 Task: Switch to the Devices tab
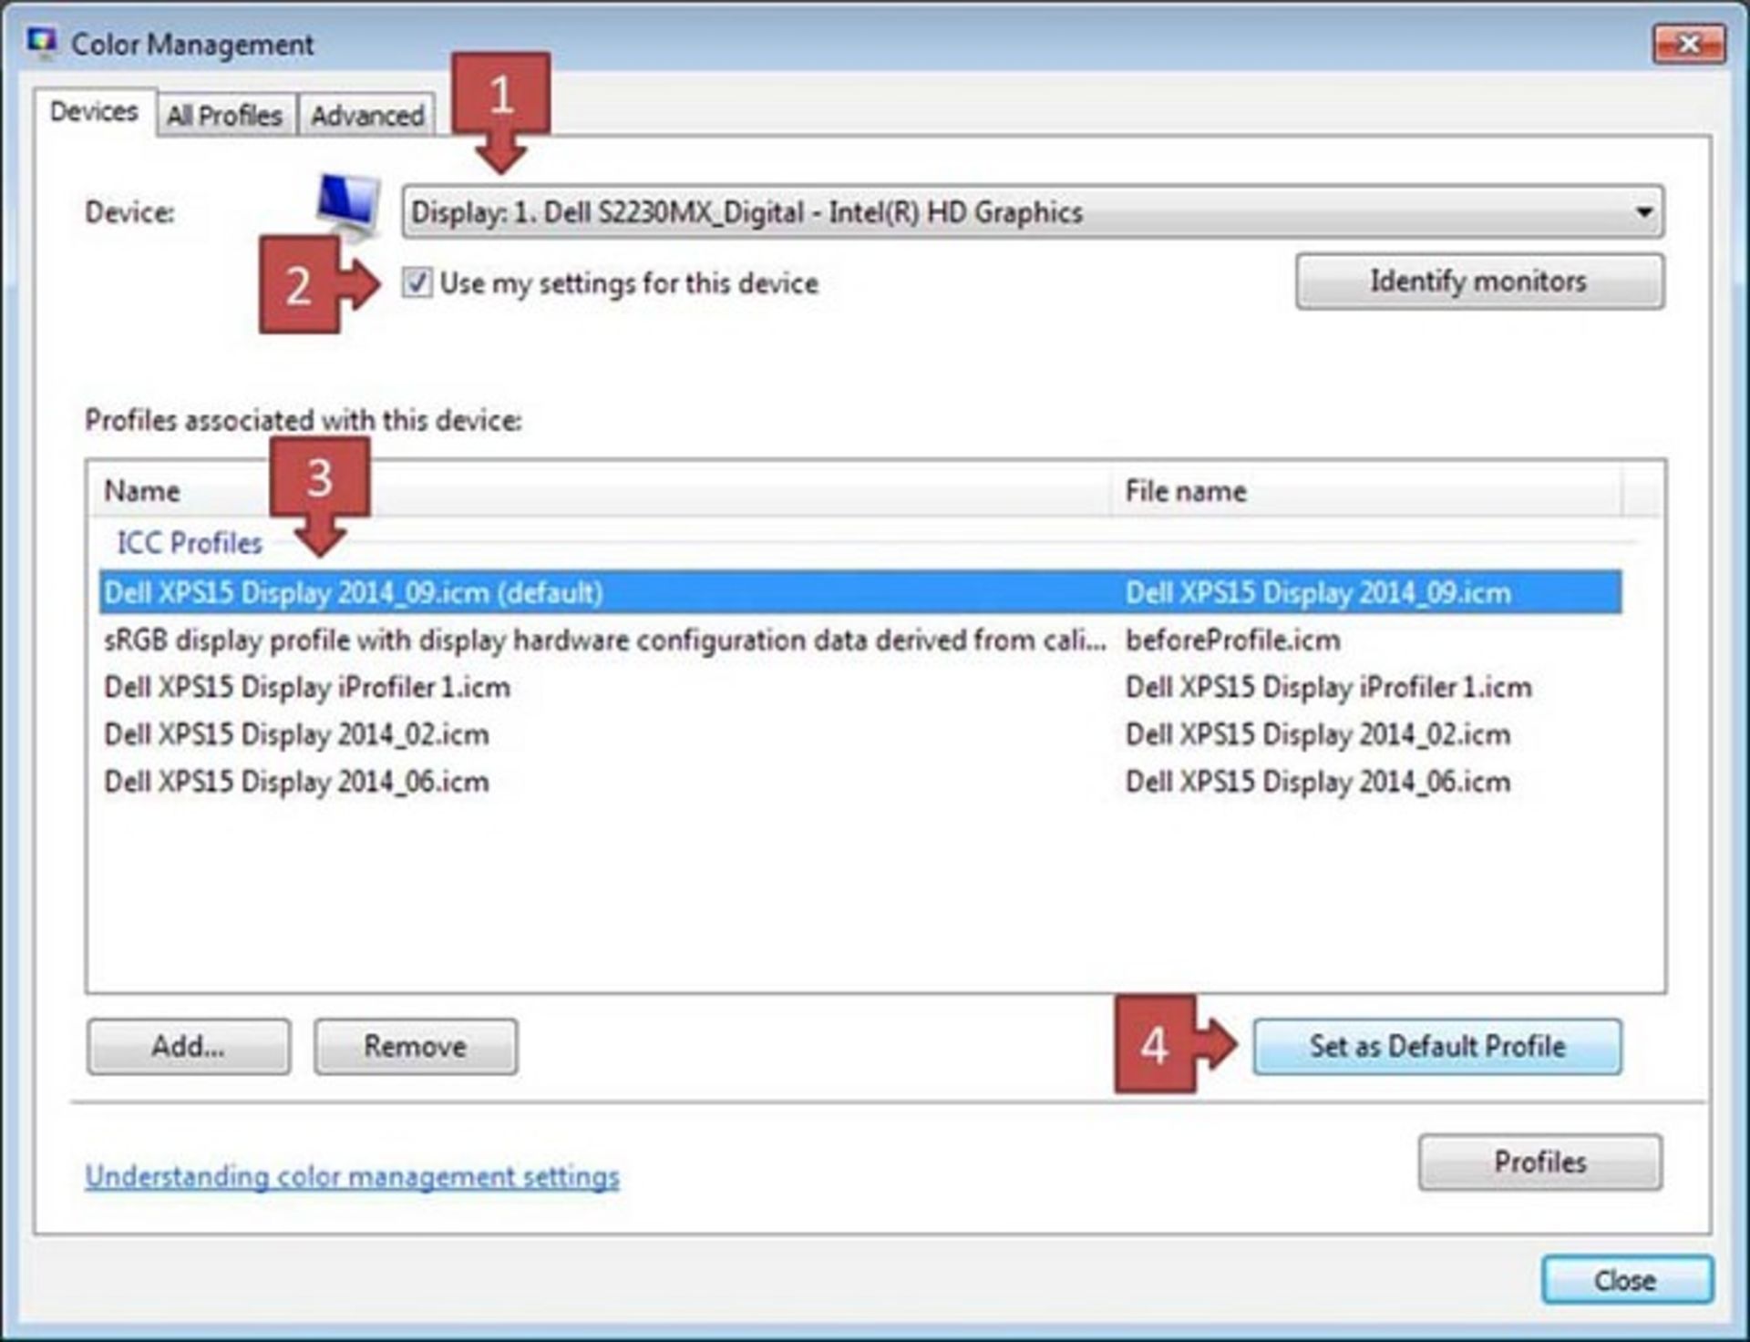(x=94, y=112)
